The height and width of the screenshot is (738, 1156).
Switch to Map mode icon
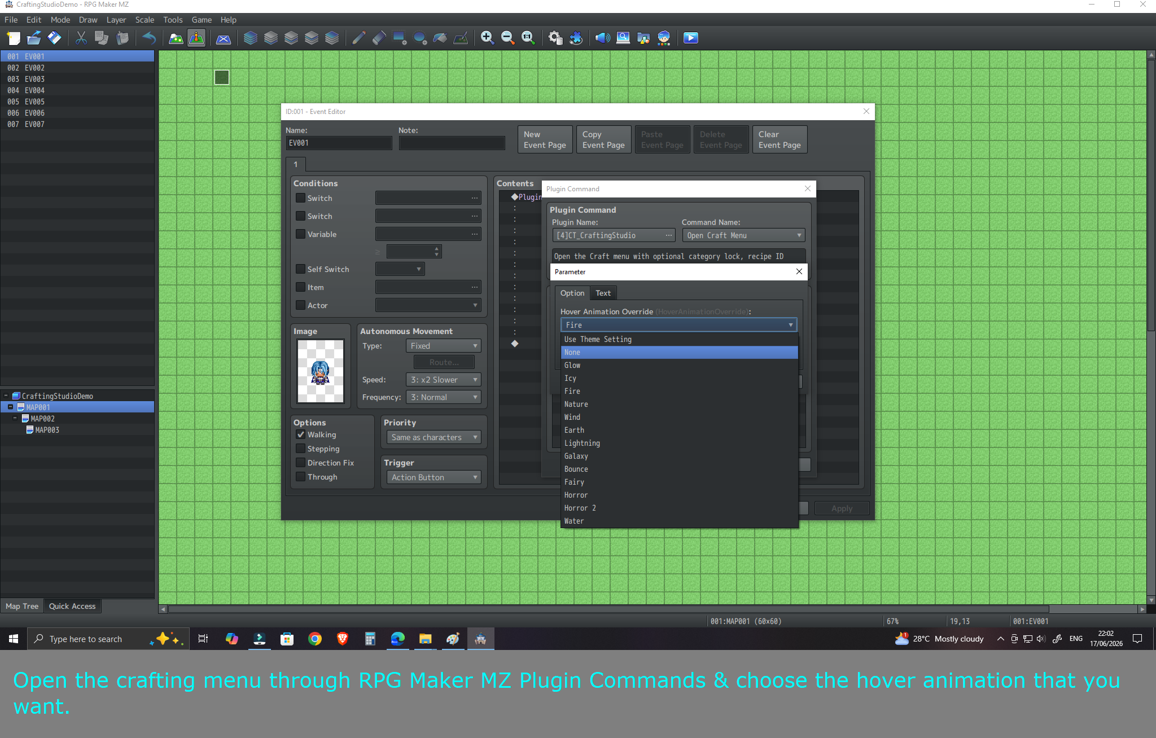(176, 38)
